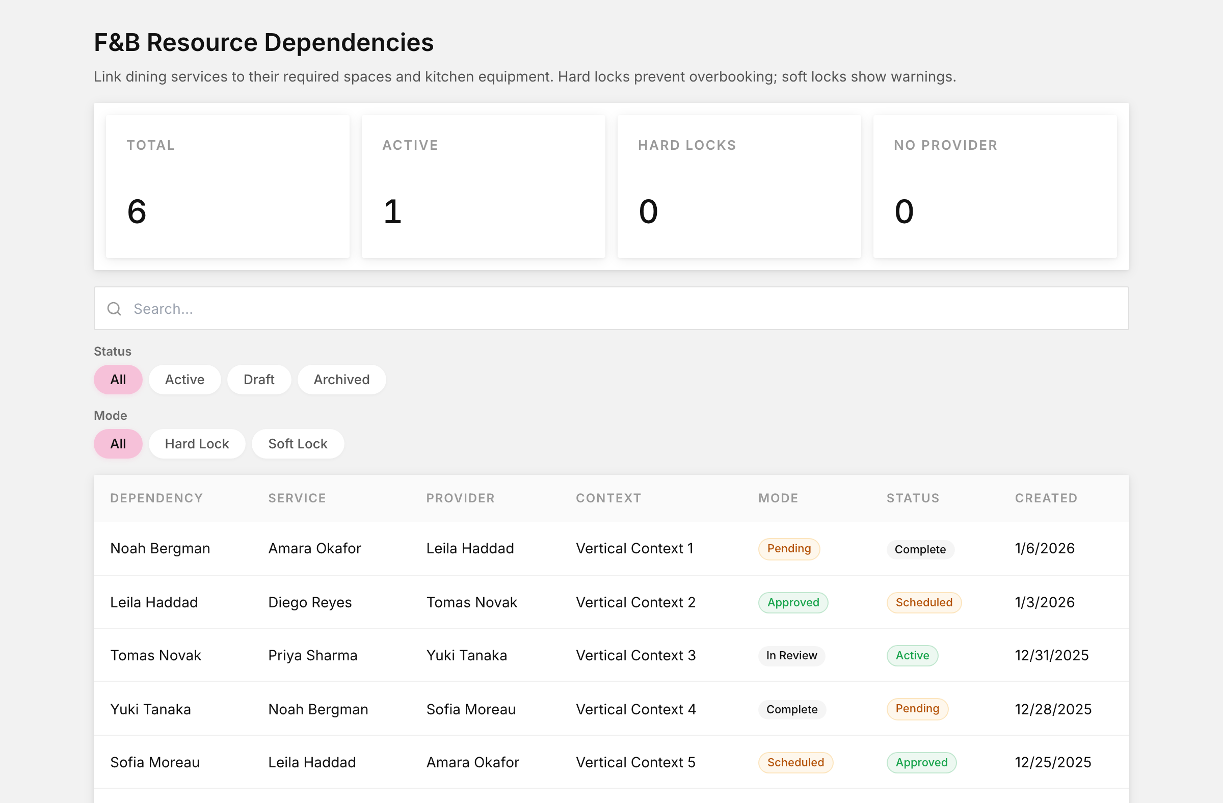This screenshot has height=803, width=1223.
Task: Open the Active stat card
Action: (484, 186)
